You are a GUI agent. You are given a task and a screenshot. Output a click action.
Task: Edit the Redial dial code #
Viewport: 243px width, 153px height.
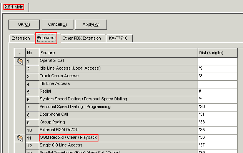click(x=218, y=92)
